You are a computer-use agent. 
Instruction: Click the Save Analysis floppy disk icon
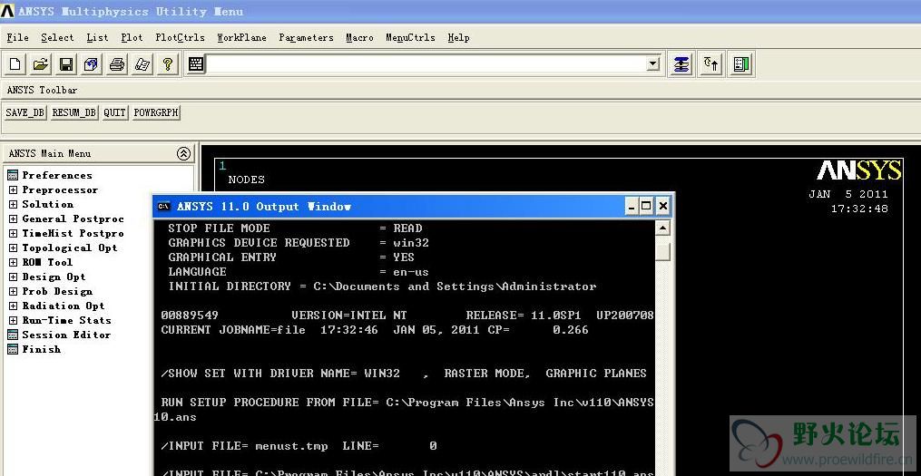(66, 64)
